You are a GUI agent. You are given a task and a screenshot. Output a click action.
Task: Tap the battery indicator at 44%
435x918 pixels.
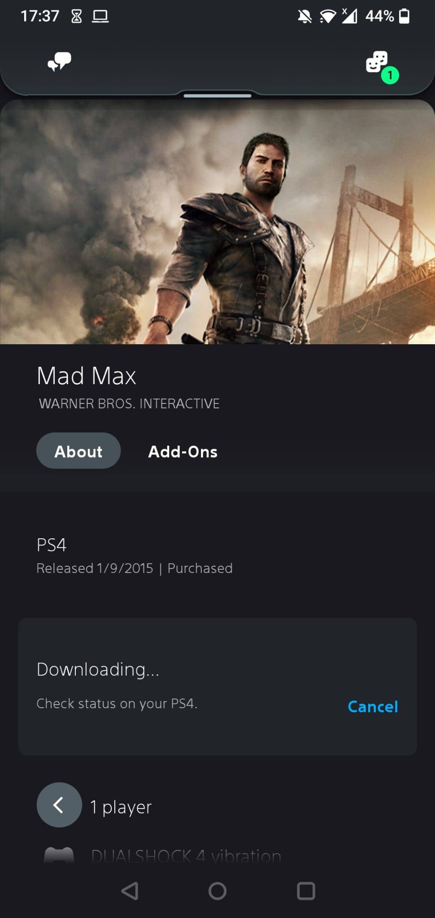coord(404,16)
